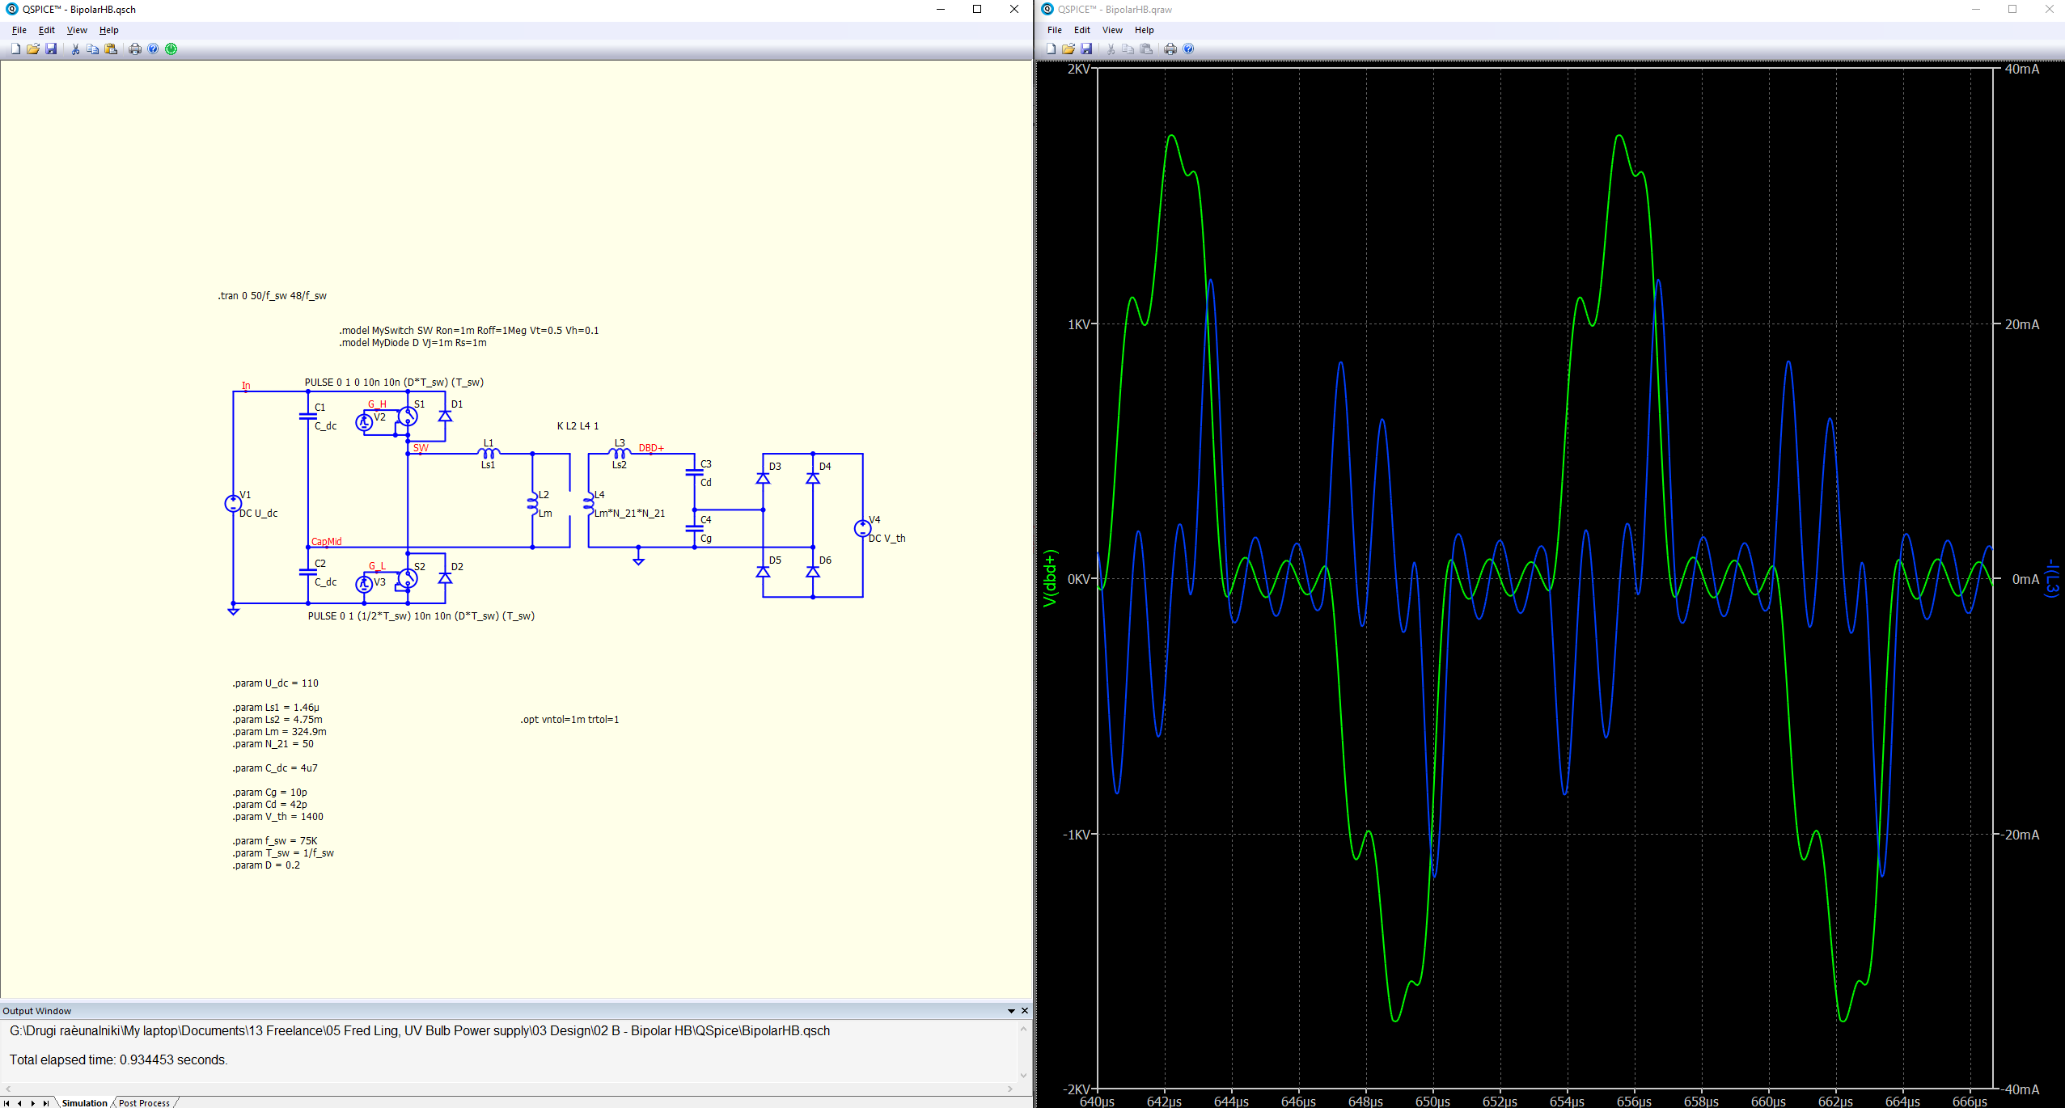
Task: Click capacitor C3 labeled Cd
Action: (695, 472)
